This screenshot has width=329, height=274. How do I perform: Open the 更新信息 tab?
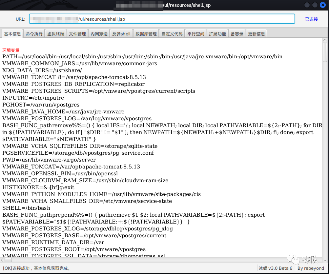tap(257, 34)
